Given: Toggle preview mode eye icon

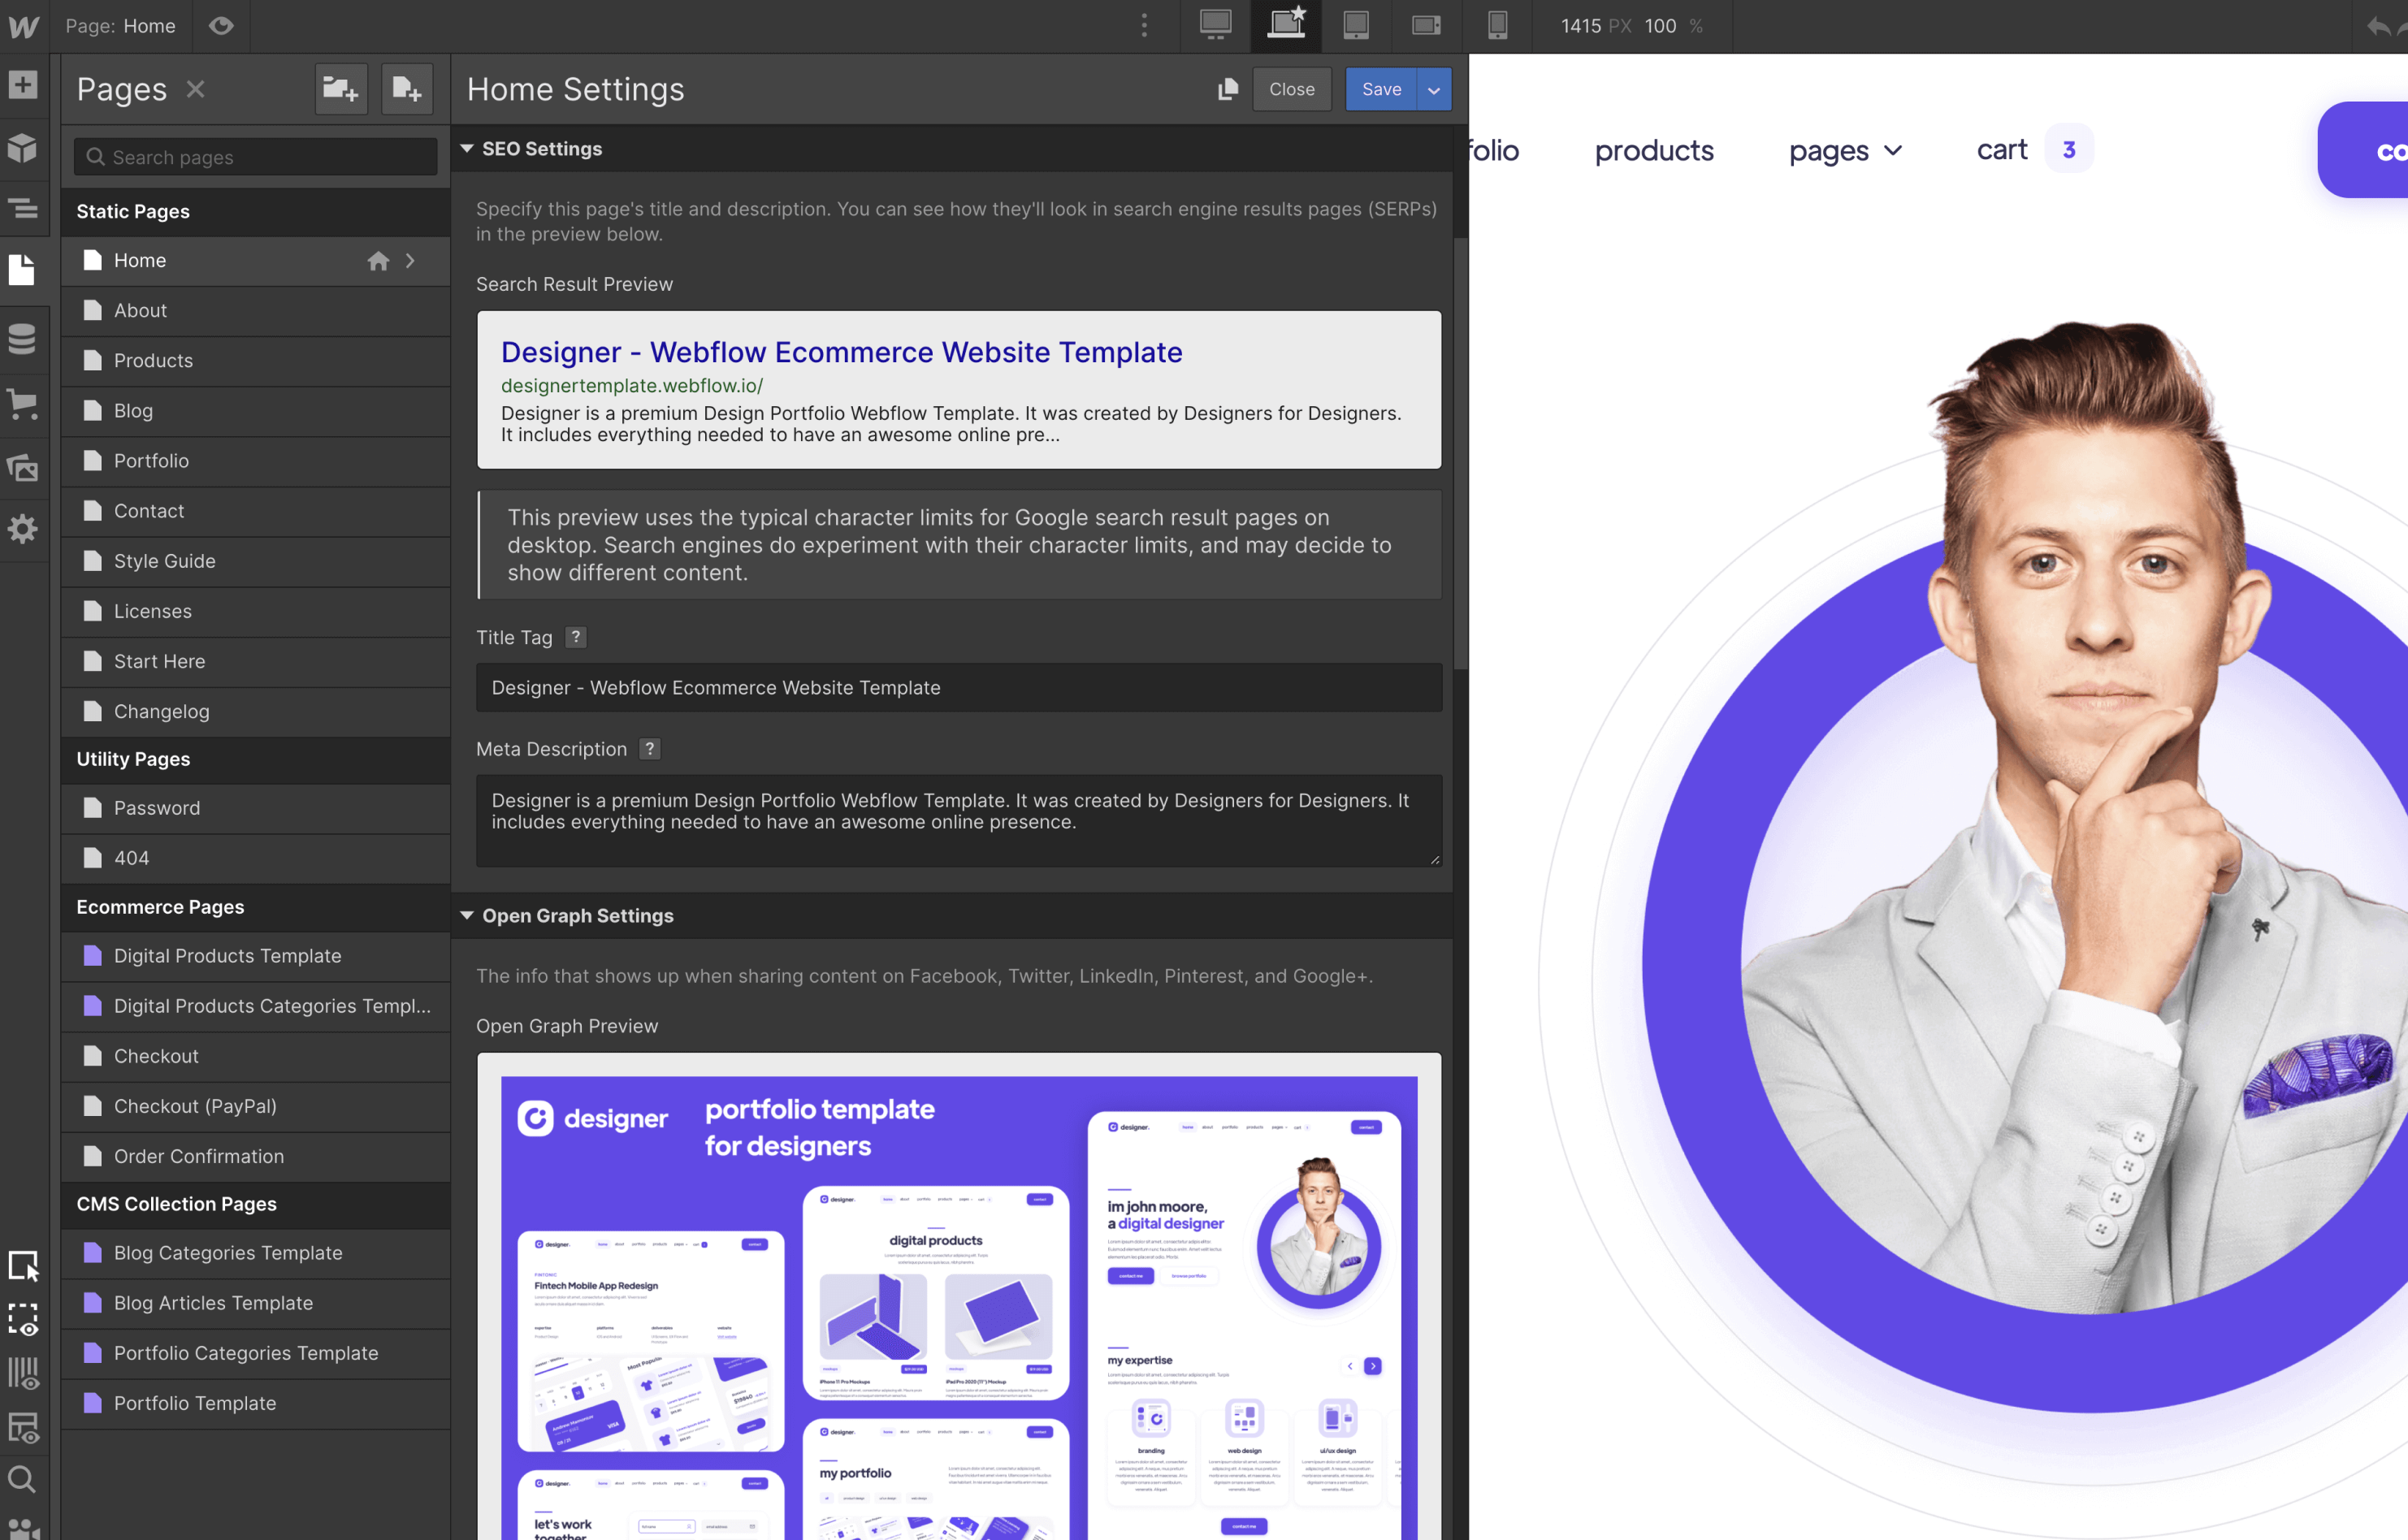Looking at the screenshot, I should 221,26.
